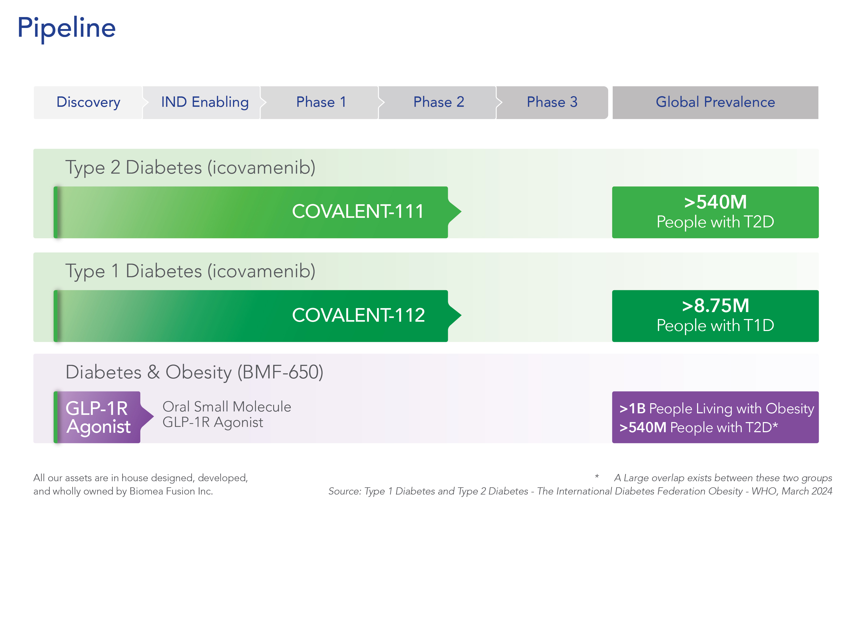Image resolution: width=852 pixels, height=621 pixels.
Task: Click the Pipeline title
Action: coord(67,28)
